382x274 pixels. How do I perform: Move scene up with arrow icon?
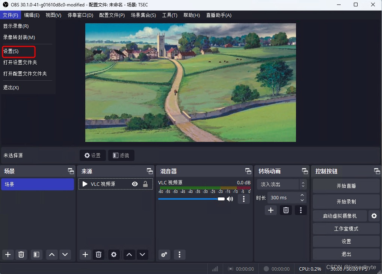[x=52, y=254]
